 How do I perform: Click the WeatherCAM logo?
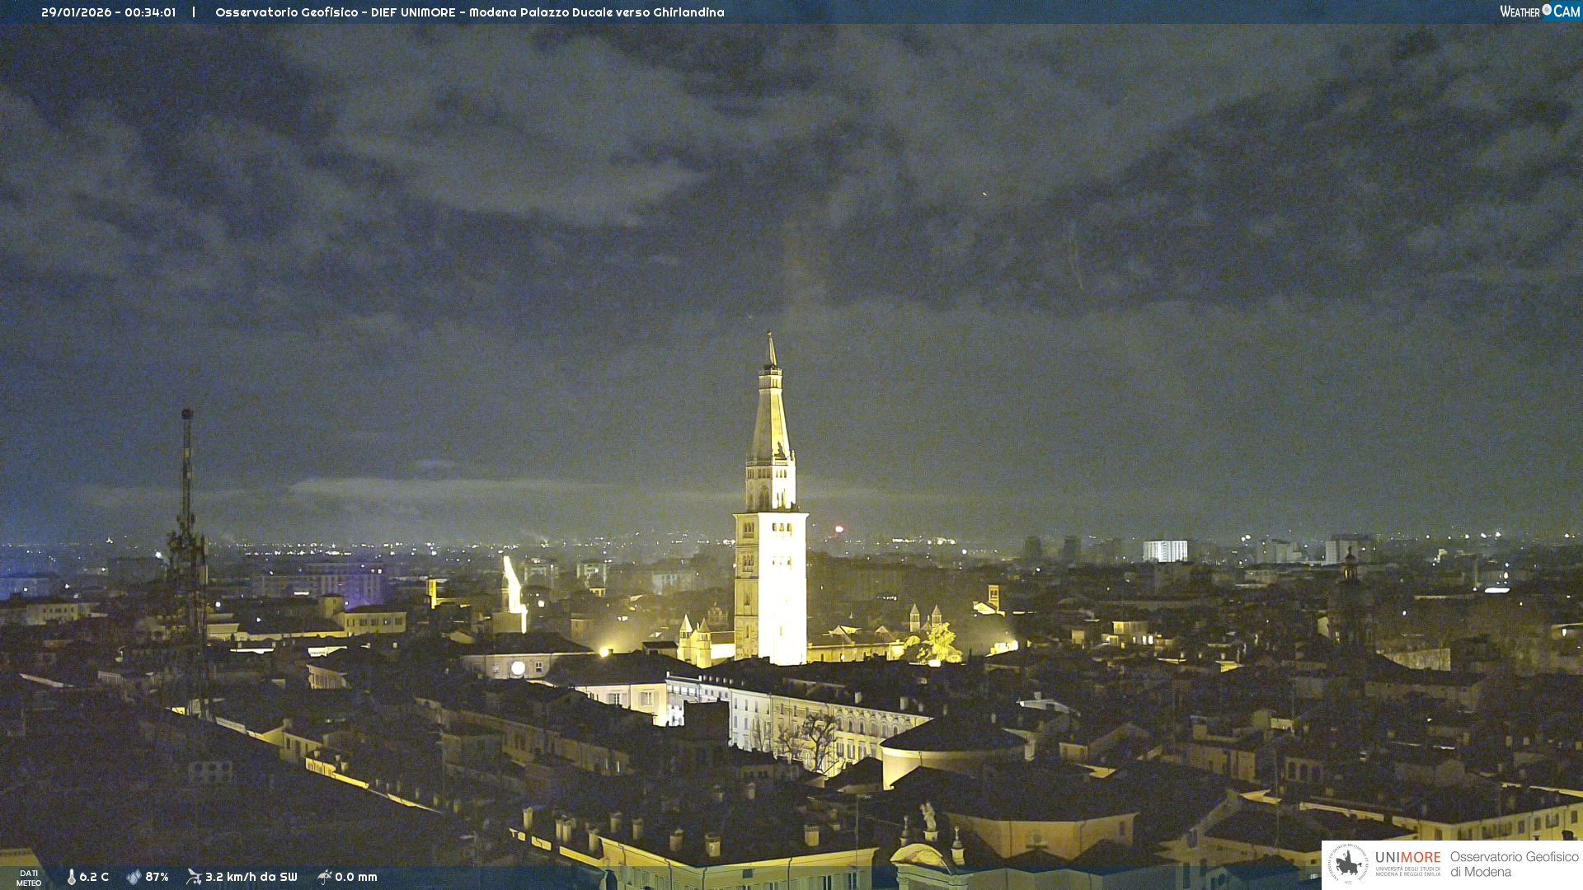point(1539,12)
